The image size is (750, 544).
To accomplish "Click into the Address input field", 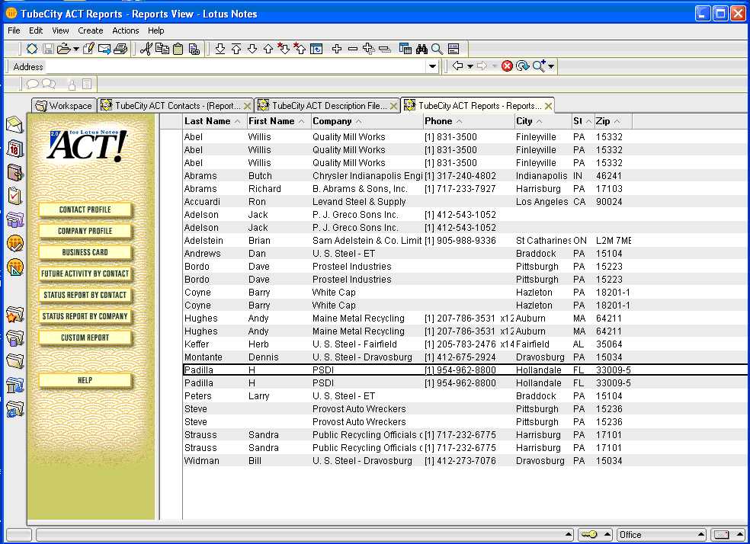I will 235,66.
